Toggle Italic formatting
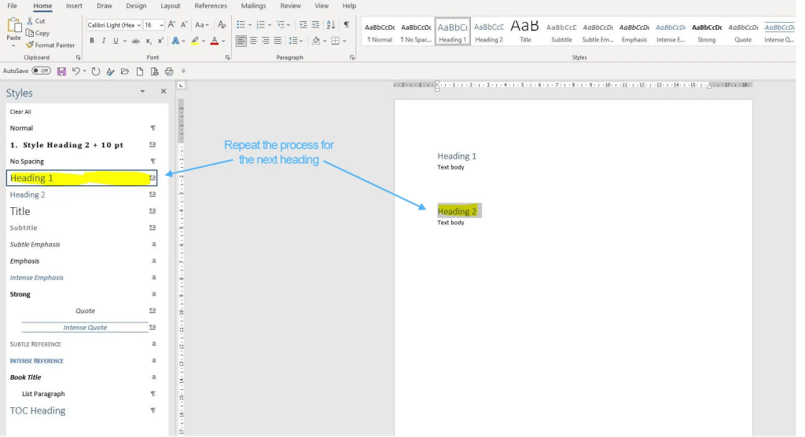Screen dimensions: 805x437 pyautogui.click(x=104, y=41)
